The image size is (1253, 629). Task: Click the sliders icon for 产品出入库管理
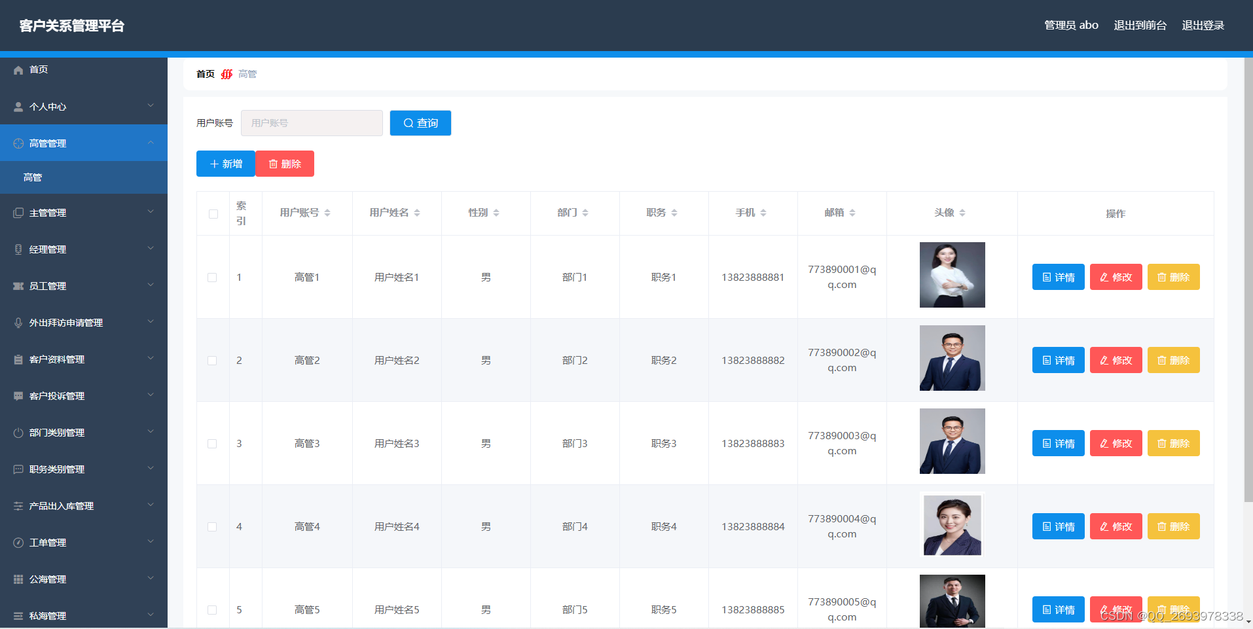click(18, 506)
